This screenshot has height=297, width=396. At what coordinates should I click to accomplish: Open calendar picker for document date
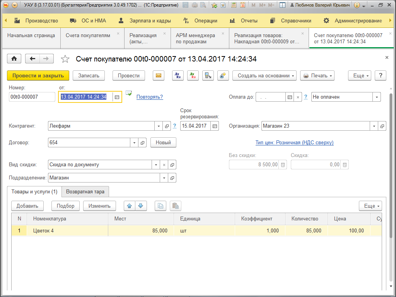[x=117, y=97]
